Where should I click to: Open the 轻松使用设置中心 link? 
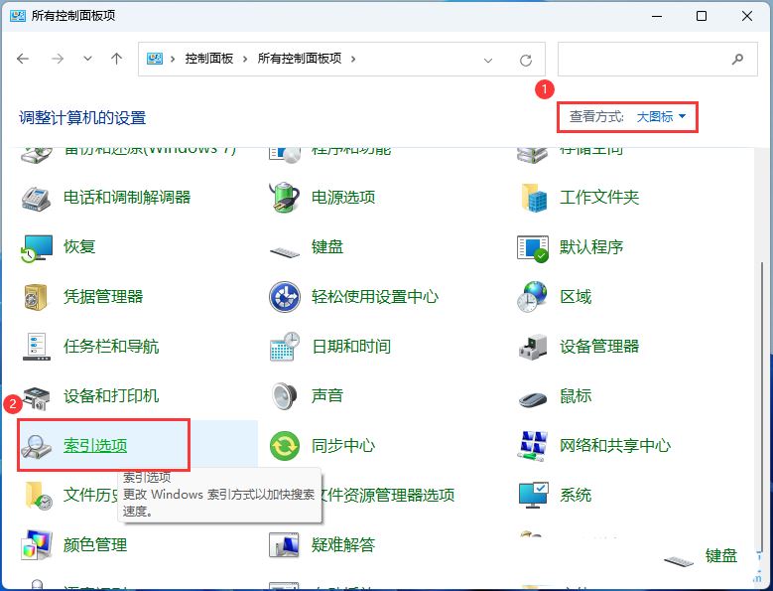pyautogui.click(x=375, y=296)
